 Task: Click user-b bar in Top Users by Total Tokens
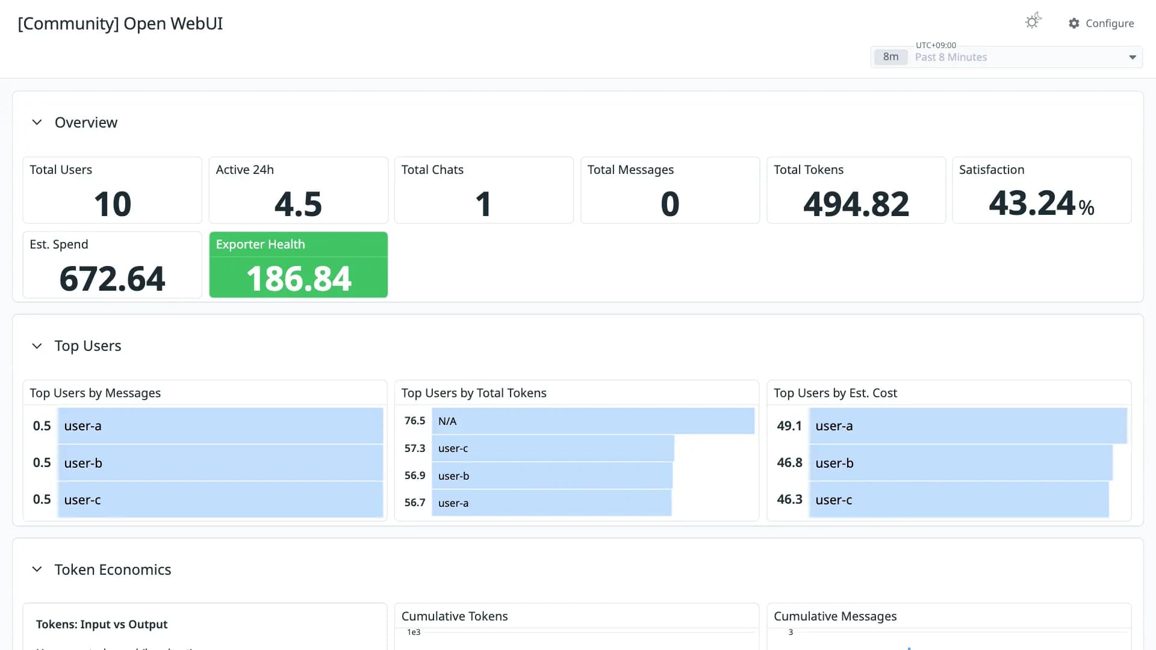(x=552, y=475)
